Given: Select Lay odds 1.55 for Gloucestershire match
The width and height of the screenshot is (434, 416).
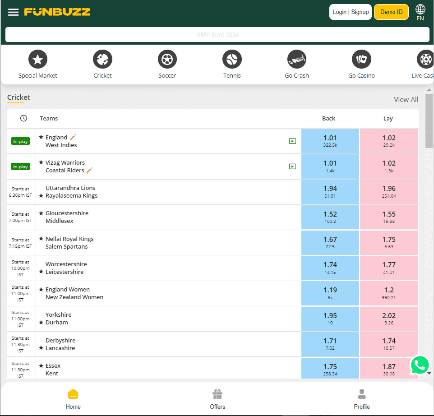Looking at the screenshot, I should tap(388, 217).
